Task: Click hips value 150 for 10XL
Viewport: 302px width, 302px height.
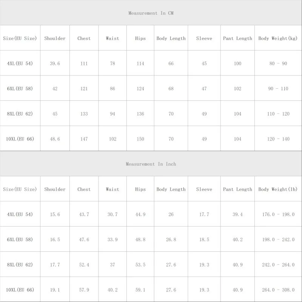Action: click(140, 139)
